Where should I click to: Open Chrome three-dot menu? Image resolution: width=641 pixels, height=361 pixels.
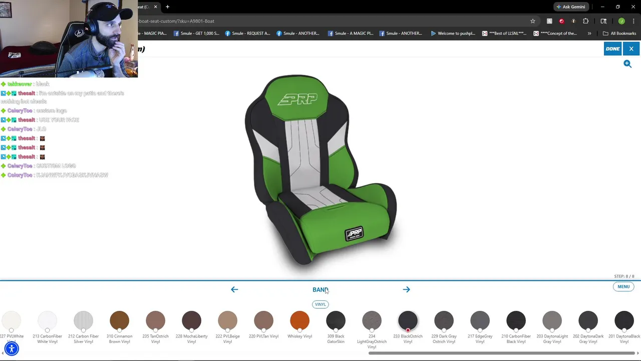(x=633, y=21)
